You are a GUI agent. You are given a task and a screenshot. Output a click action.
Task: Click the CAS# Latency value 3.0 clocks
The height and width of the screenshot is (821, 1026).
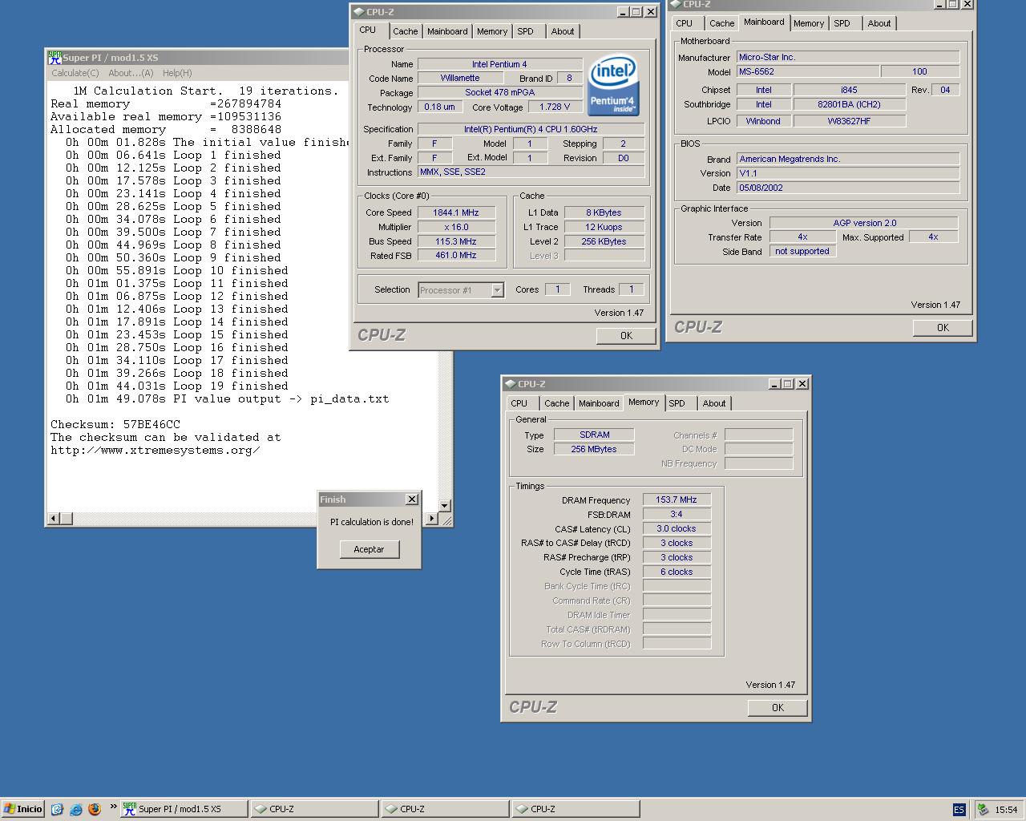pos(677,528)
